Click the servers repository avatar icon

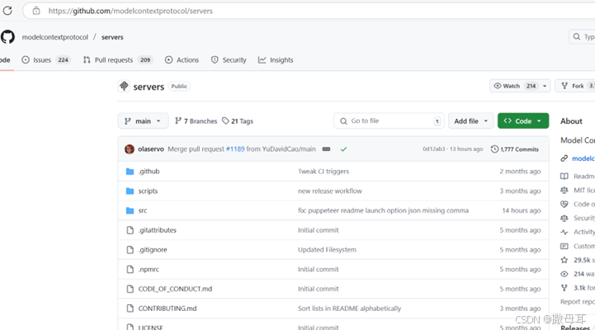124,86
